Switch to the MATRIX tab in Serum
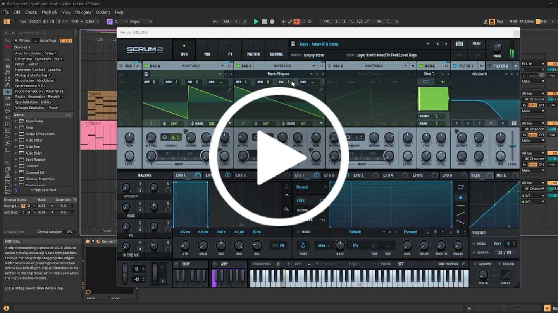Image resolution: width=558 pixels, height=313 pixels. (253, 50)
